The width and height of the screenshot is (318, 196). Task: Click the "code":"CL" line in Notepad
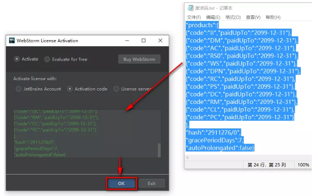point(240,110)
